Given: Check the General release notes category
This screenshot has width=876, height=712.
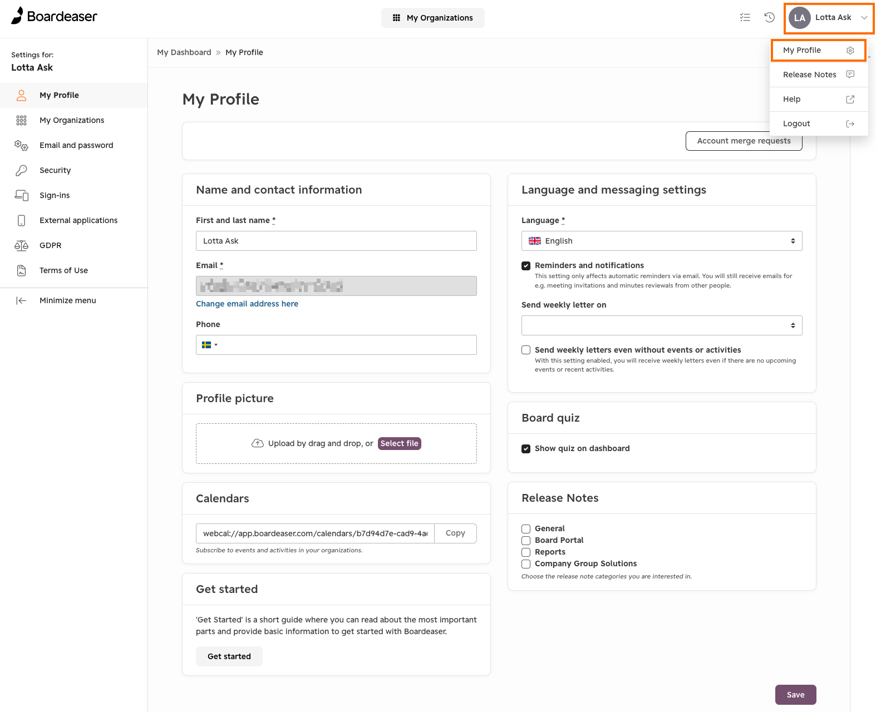Looking at the screenshot, I should 526,529.
